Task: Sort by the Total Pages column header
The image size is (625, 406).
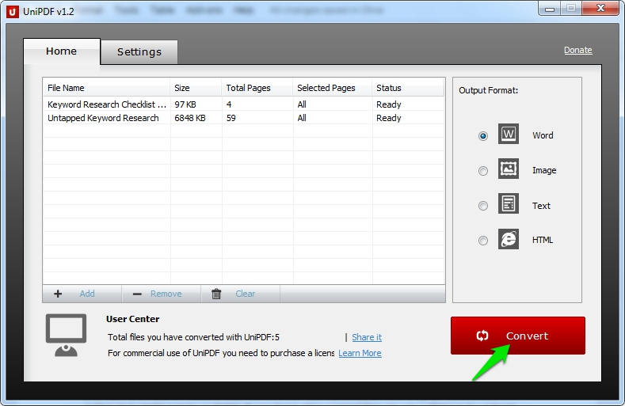Action: [x=257, y=88]
